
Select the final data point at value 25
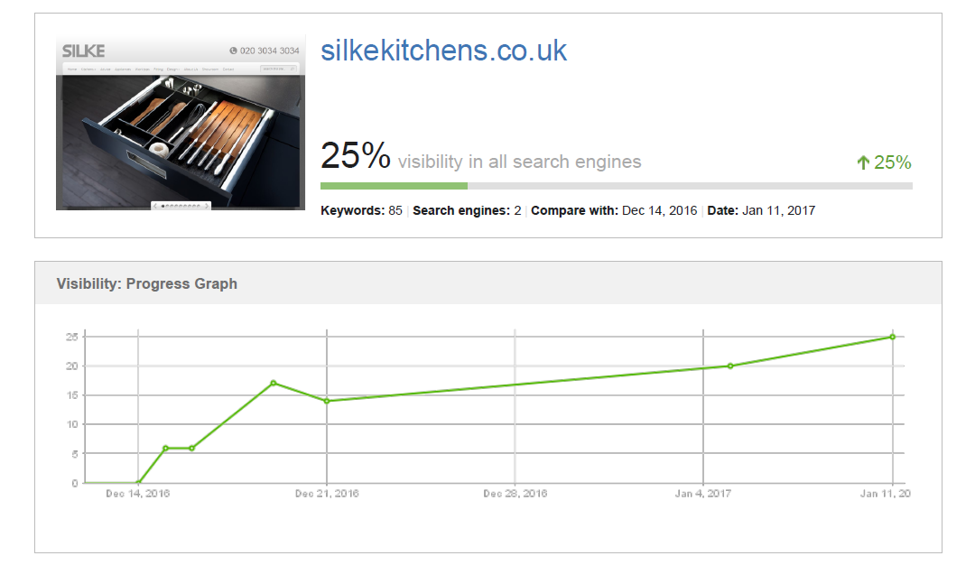(892, 337)
